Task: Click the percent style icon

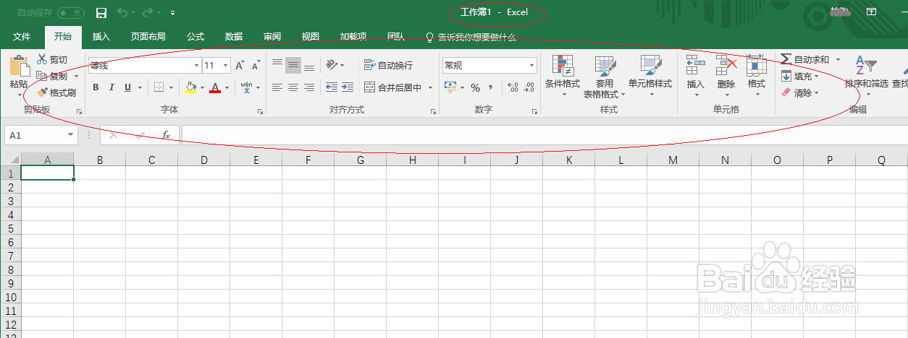Action: [475, 87]
